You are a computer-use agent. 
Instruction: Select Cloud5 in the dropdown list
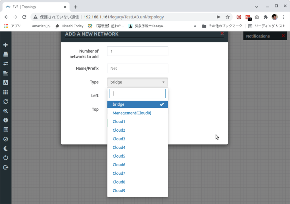pos(119,156)
